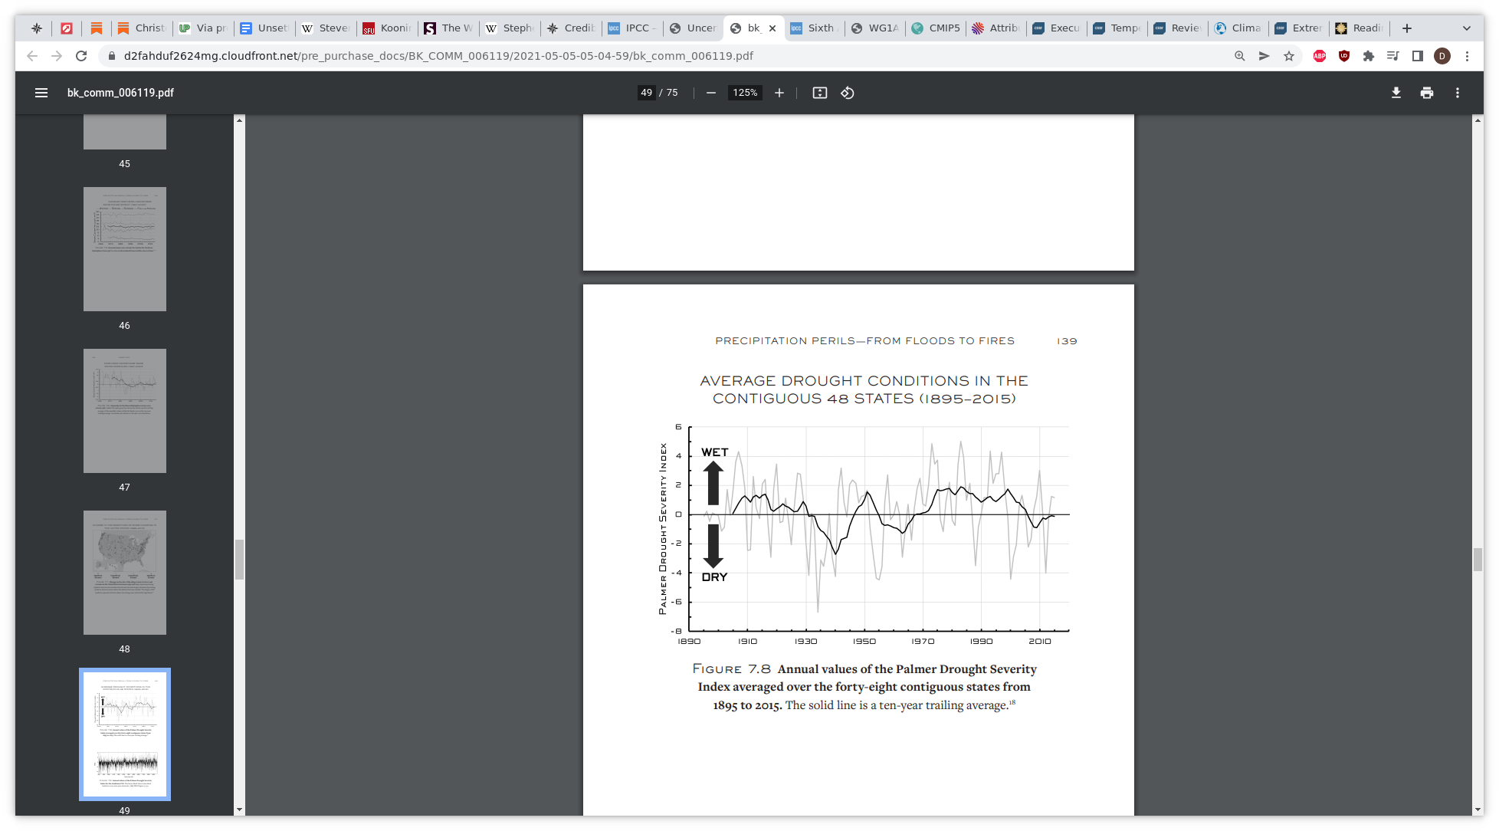
Task: Click the zoom in plus icon
Action: point(779,93)
